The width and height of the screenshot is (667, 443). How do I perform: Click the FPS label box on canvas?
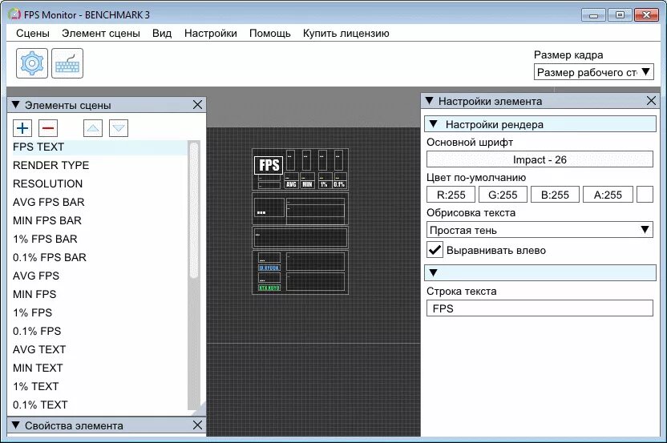click(269, 165)
